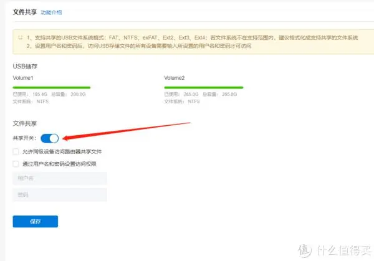Check 允许同级设备访问路由器共享文件 checkbox
Viewport: 374px width, 261px height.
click(x=16, y=151)
